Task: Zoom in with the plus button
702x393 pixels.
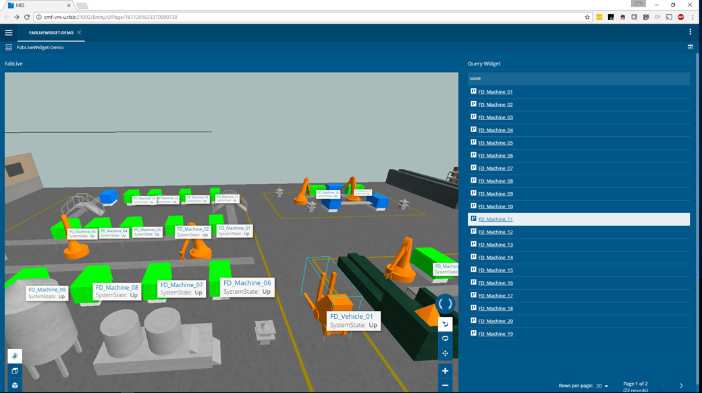Action: (x=445, y=371)
